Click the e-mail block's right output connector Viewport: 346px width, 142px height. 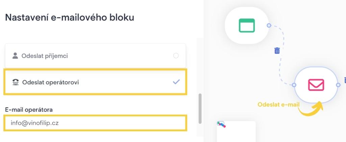click(x=338, y=85)
